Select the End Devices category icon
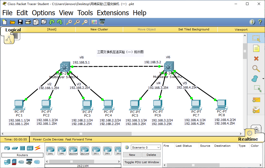The width and height of the screenshot is (265, 168). pyautogui.click(x=7, y=162)
